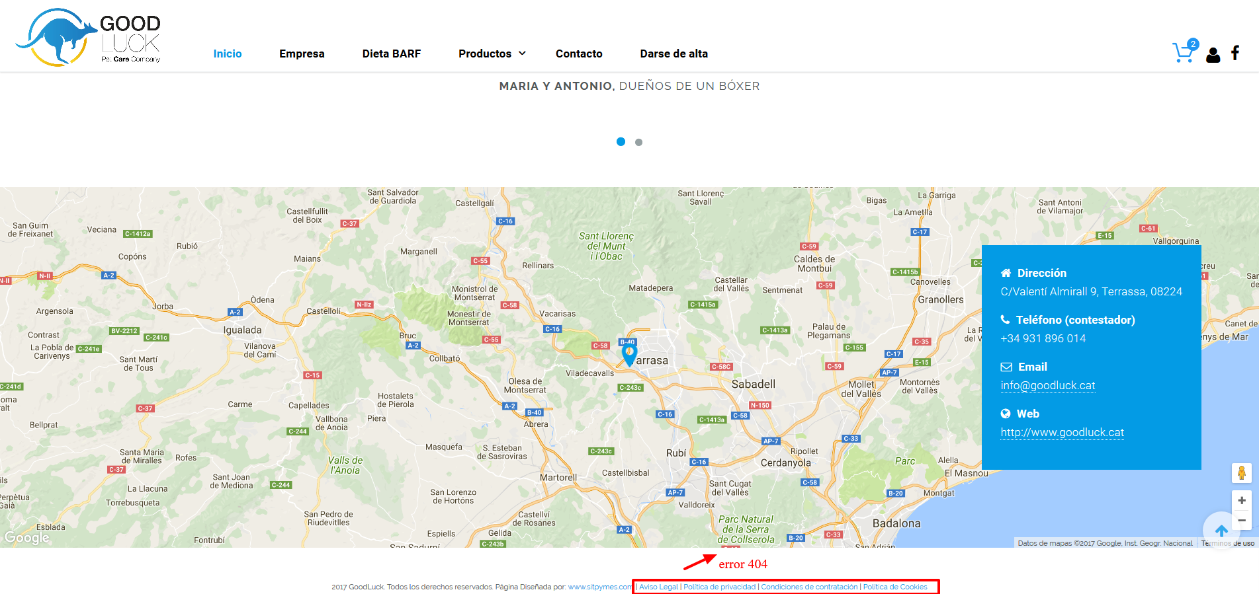Viewport: 1259px width, 594px height.
Task: Open Política de privacidad link
Action: tap(719, 587)
